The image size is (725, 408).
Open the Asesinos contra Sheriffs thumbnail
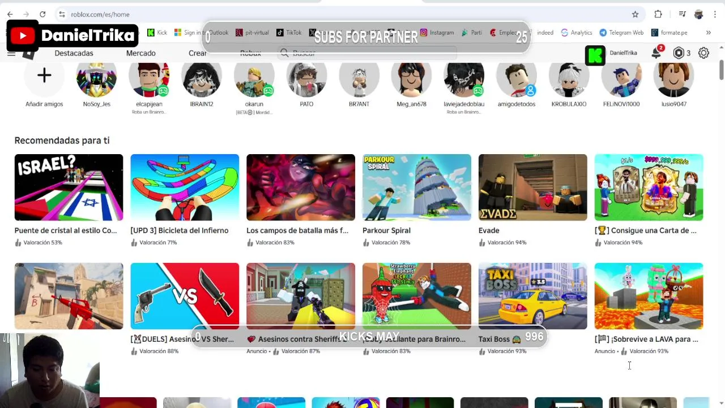click(x=301, y=296)
